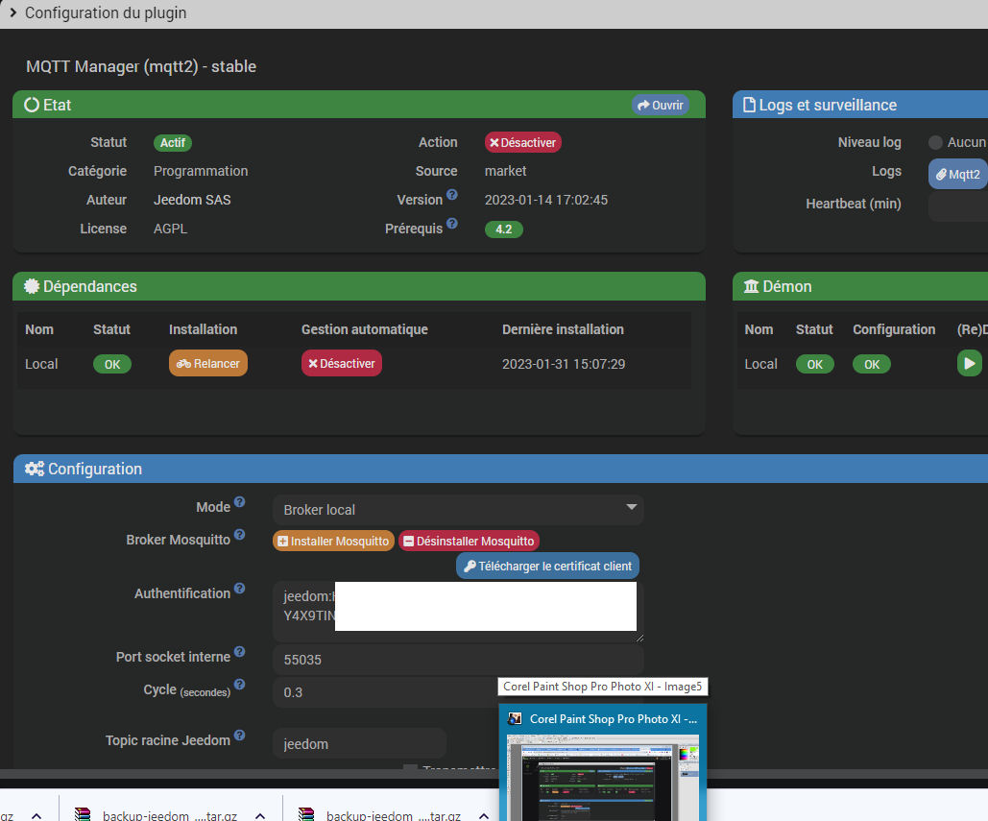
Task: Click the Topic racine Jeedom help icon
Action: click(x=240, y=736)
